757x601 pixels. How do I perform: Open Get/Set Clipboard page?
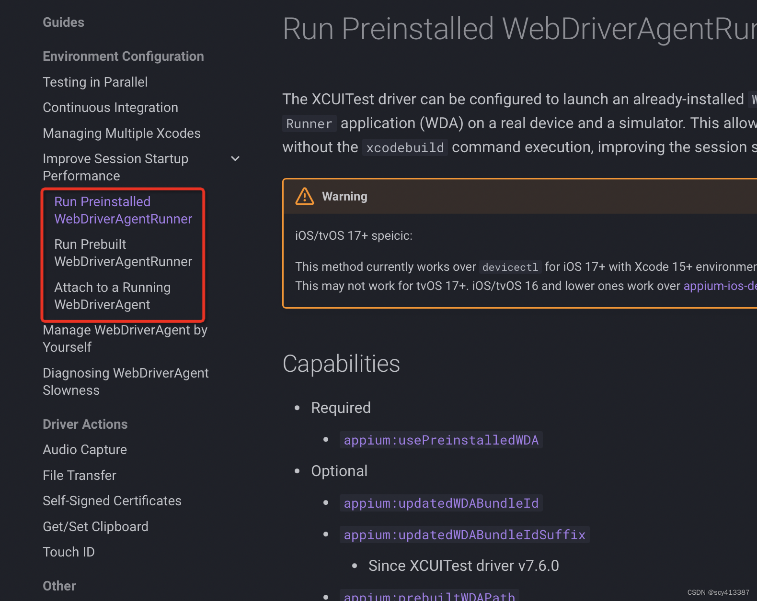click(x=96, y=526)
